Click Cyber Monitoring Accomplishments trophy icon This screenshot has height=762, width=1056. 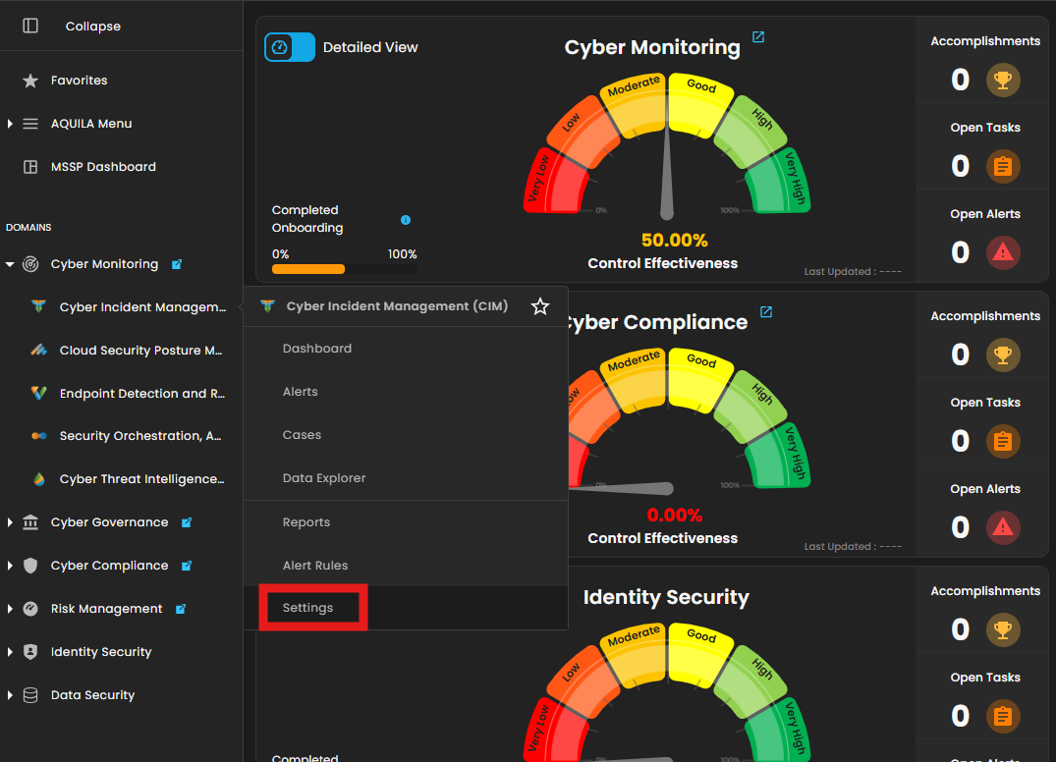pos(1003,81)
